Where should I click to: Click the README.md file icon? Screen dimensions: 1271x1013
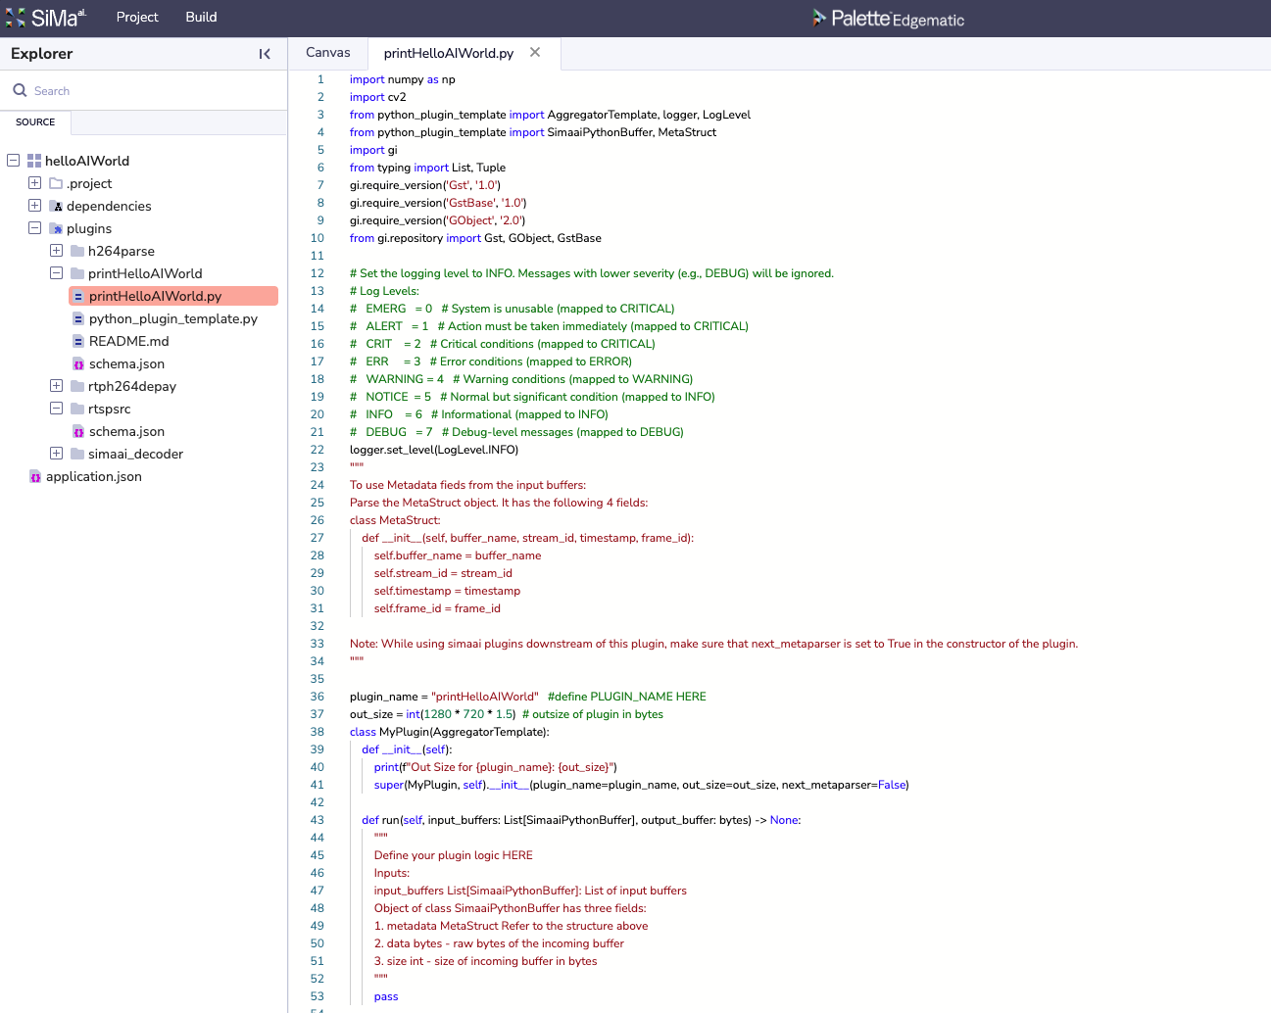coord(78,341)
